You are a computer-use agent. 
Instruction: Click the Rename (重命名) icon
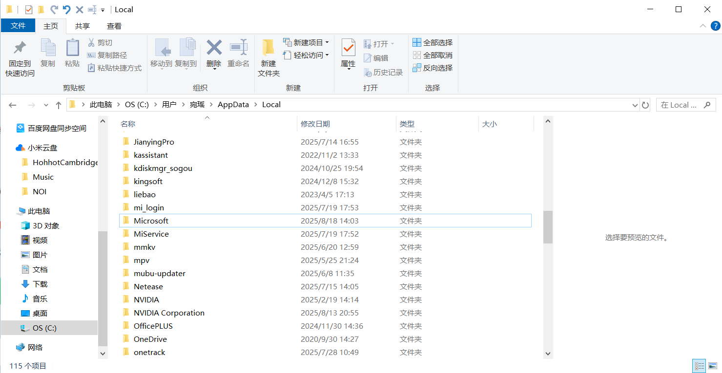point(238,48)
